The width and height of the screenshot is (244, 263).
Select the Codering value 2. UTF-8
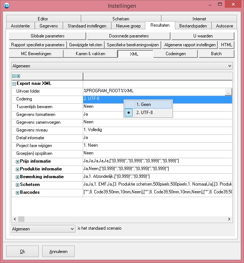[x=157, y=99]
